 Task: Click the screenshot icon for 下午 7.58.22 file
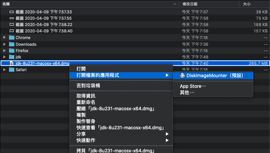click(x=12, y=25)
